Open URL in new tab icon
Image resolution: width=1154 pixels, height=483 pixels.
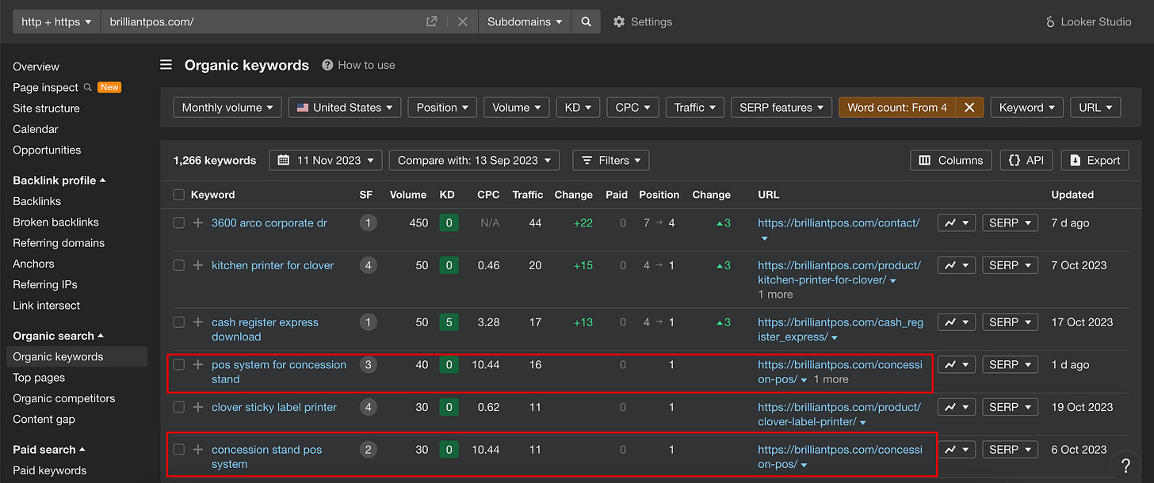coord(432,22)
